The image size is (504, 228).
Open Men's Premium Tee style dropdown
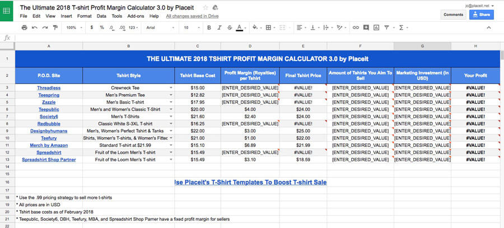[x=171, y=95]
